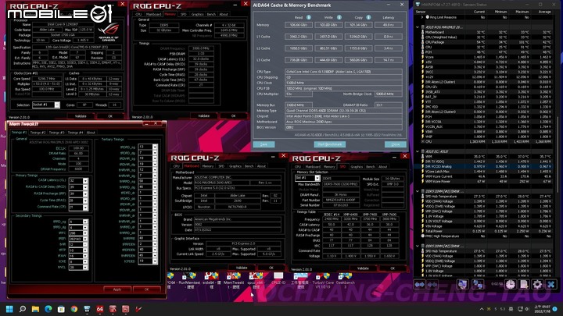Select the Mainboard tab in the top CPU-Z memory window
This screenshot has width=563, height=316.
point(153,14)
